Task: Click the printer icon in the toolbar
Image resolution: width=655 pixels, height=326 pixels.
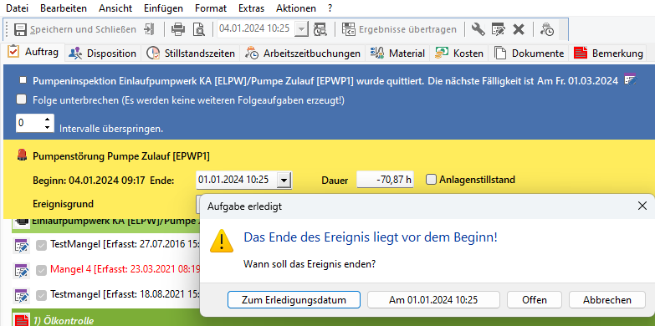Action: 178,29
